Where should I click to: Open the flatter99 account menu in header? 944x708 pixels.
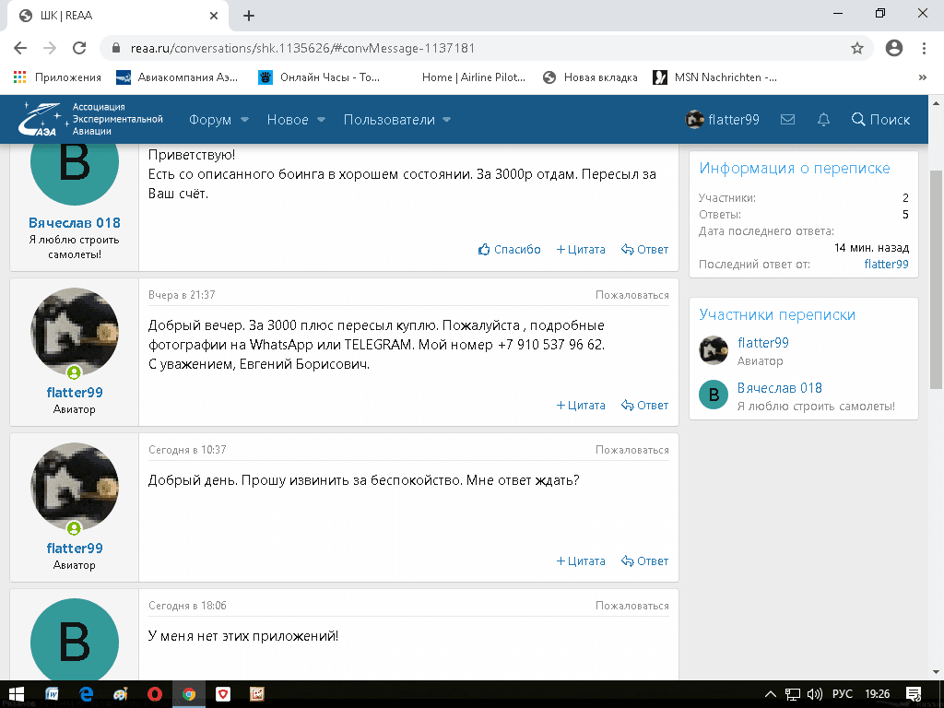723,120
